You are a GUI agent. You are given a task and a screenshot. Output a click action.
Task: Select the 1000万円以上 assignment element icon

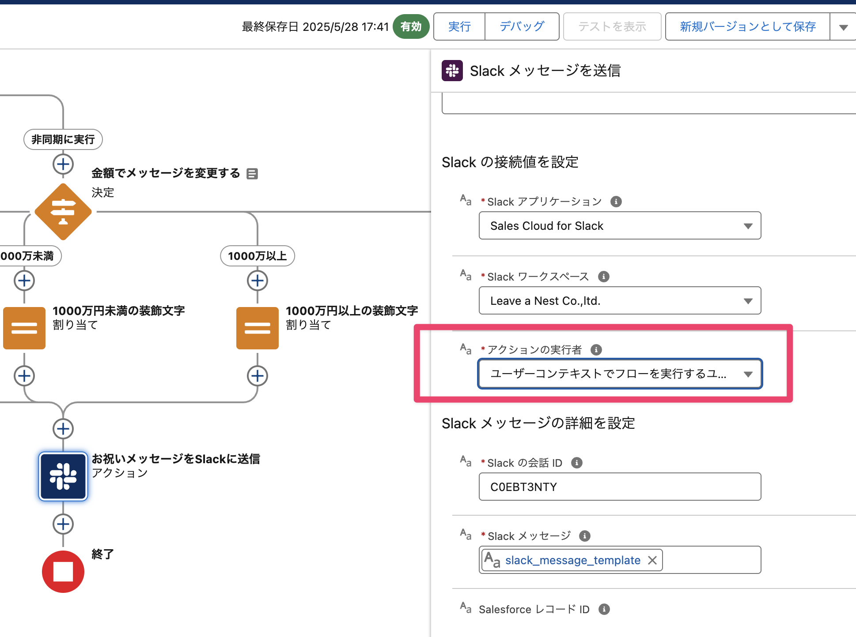coord(257,328)
